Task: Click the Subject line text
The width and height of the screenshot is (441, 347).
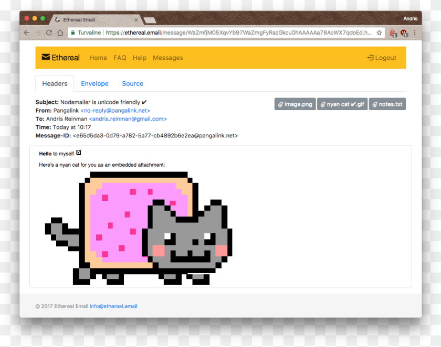Action: pos(103,102)
